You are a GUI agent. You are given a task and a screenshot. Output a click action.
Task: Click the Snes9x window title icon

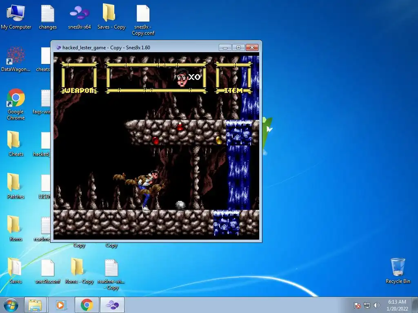coord(58,48)
